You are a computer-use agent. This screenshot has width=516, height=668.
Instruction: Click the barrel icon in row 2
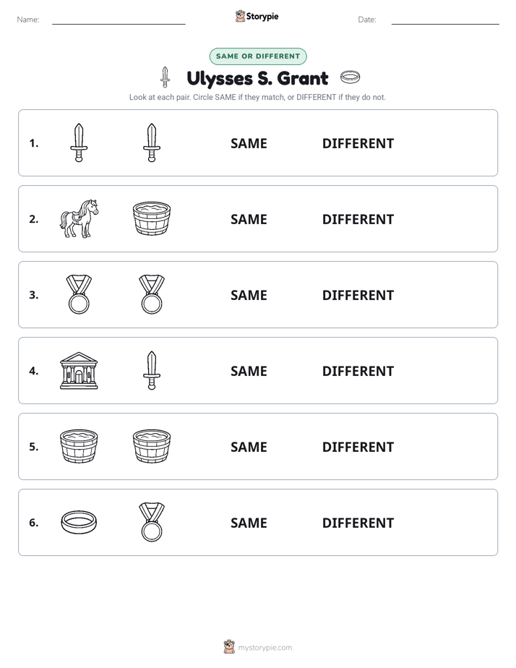152,218
